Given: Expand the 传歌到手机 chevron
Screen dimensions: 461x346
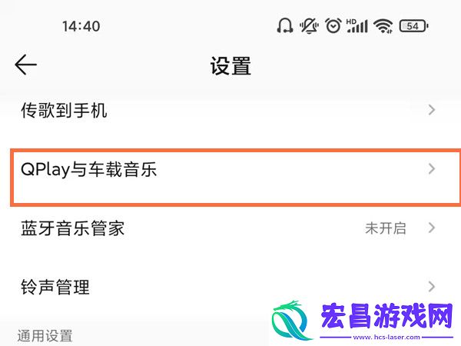Looking at the screenshot, I should click(431, 110).
